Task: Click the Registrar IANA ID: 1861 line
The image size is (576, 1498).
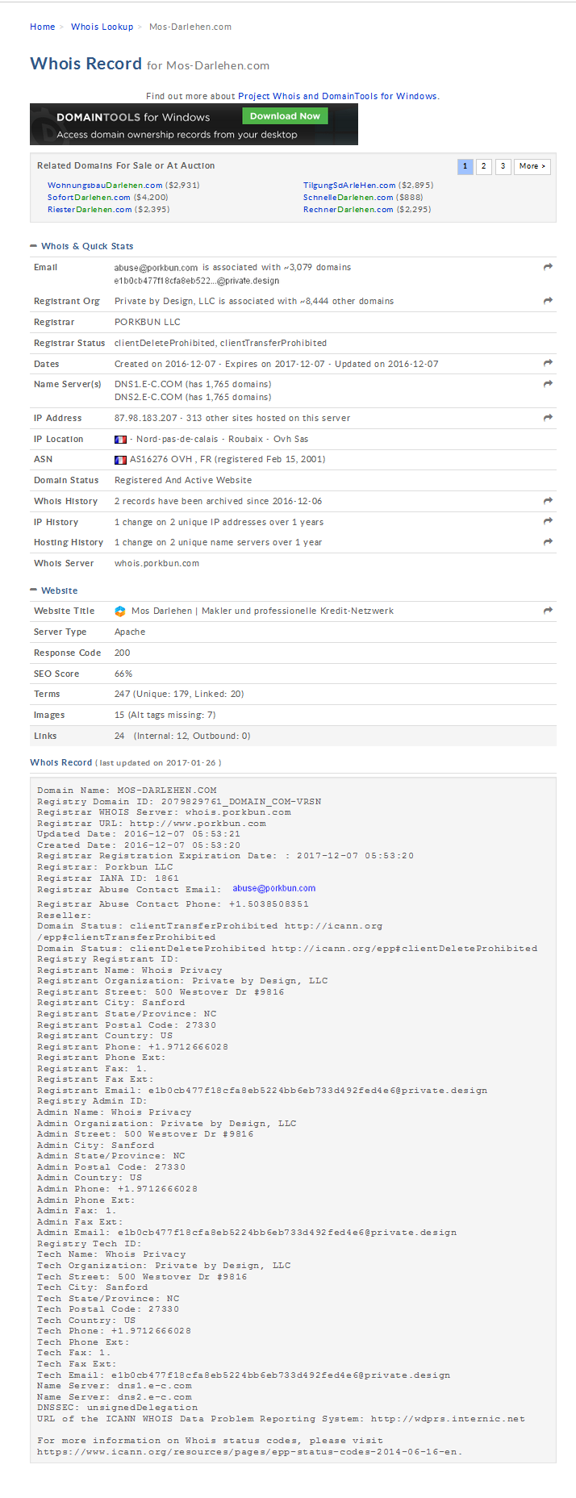Action: click(x=108, y=878)
